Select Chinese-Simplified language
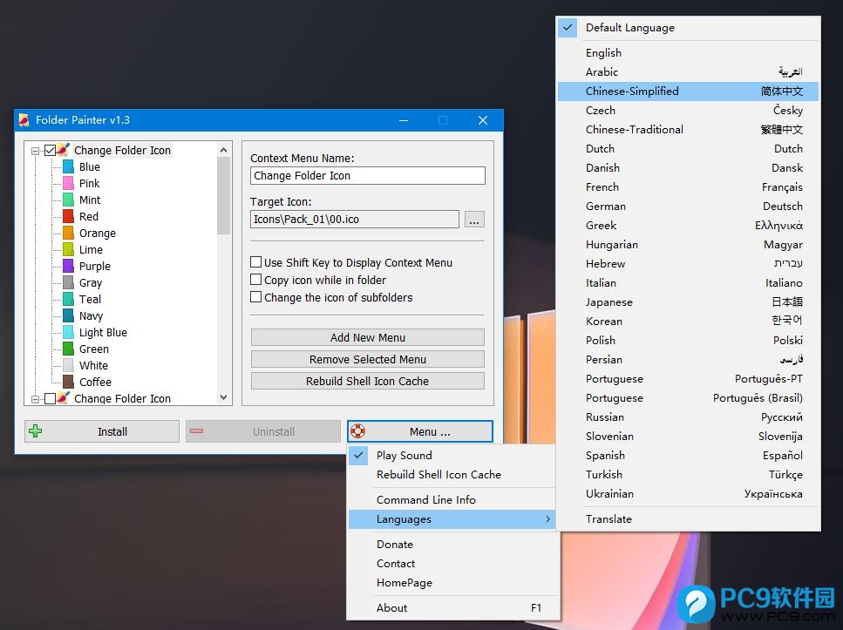 [688, 91]
